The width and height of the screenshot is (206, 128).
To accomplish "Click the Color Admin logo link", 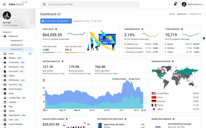I will (x=16, y=4).
